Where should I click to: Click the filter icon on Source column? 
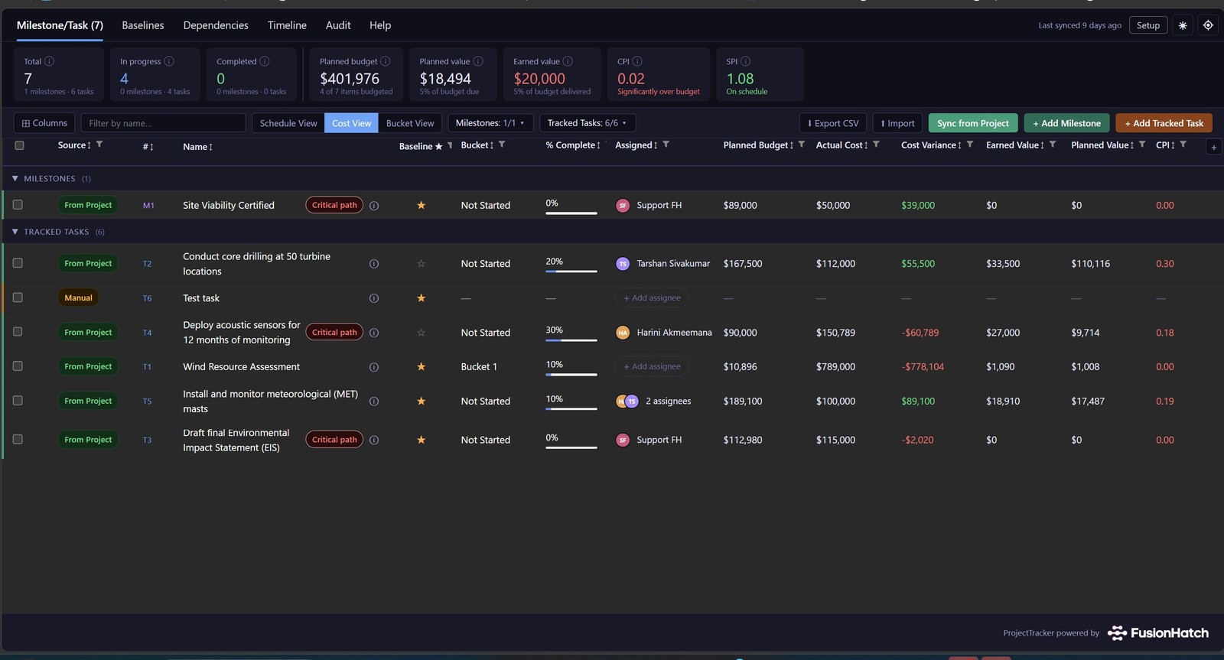coord(99,144)
